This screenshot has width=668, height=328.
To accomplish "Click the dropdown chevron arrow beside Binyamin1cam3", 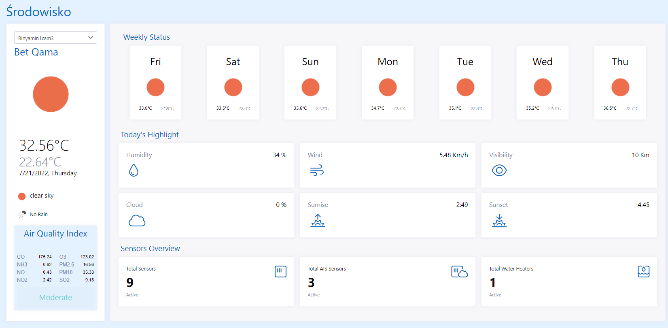I will (x=91, y=38).
